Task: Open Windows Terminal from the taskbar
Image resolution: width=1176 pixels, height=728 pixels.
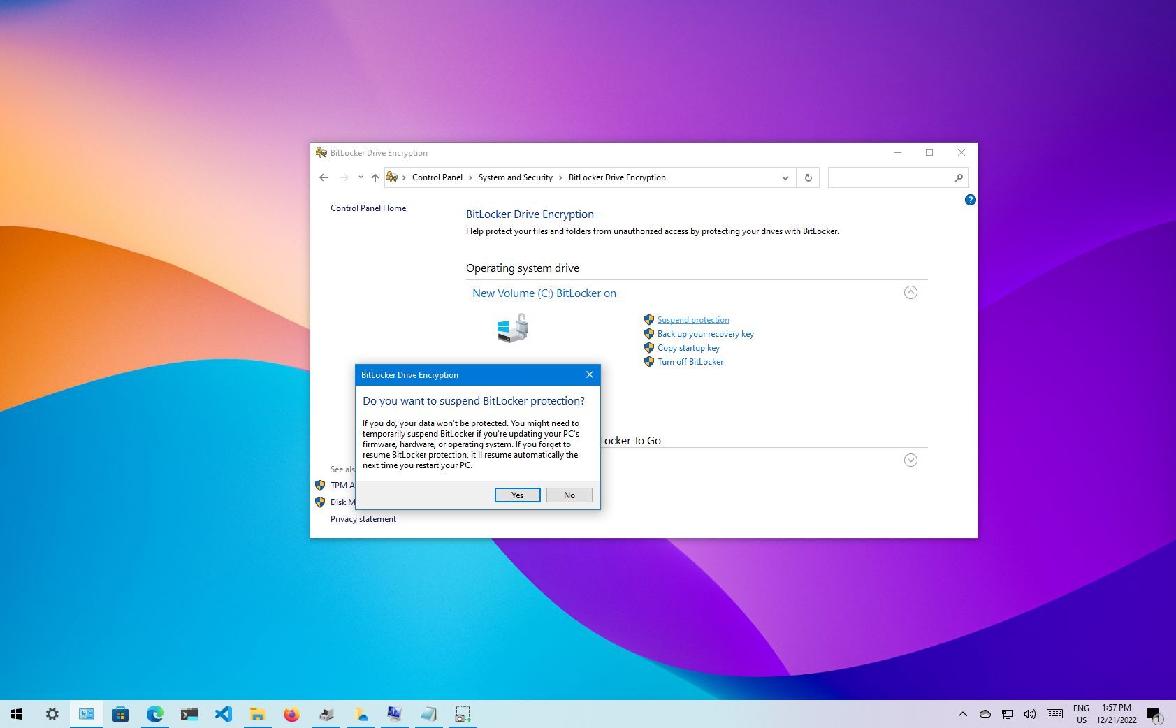Action: pos(189,714)
